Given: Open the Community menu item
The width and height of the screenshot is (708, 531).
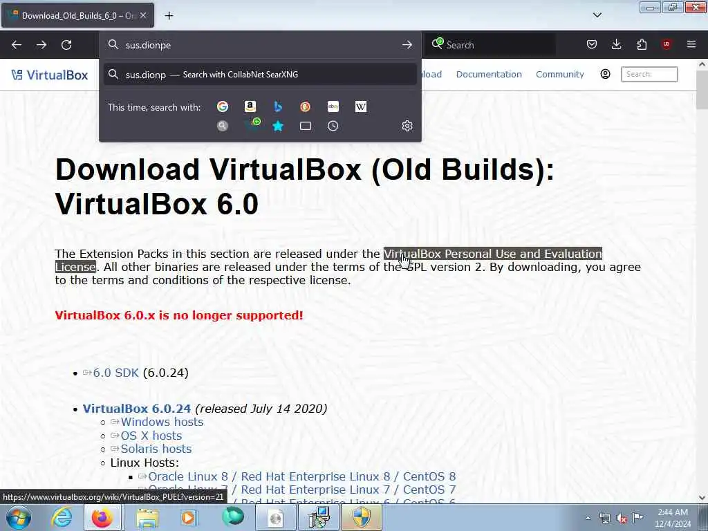Looking at the screenshot, I should 560,74.
